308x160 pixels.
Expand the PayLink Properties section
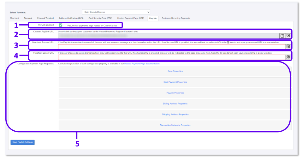click(x=175, y=93)
